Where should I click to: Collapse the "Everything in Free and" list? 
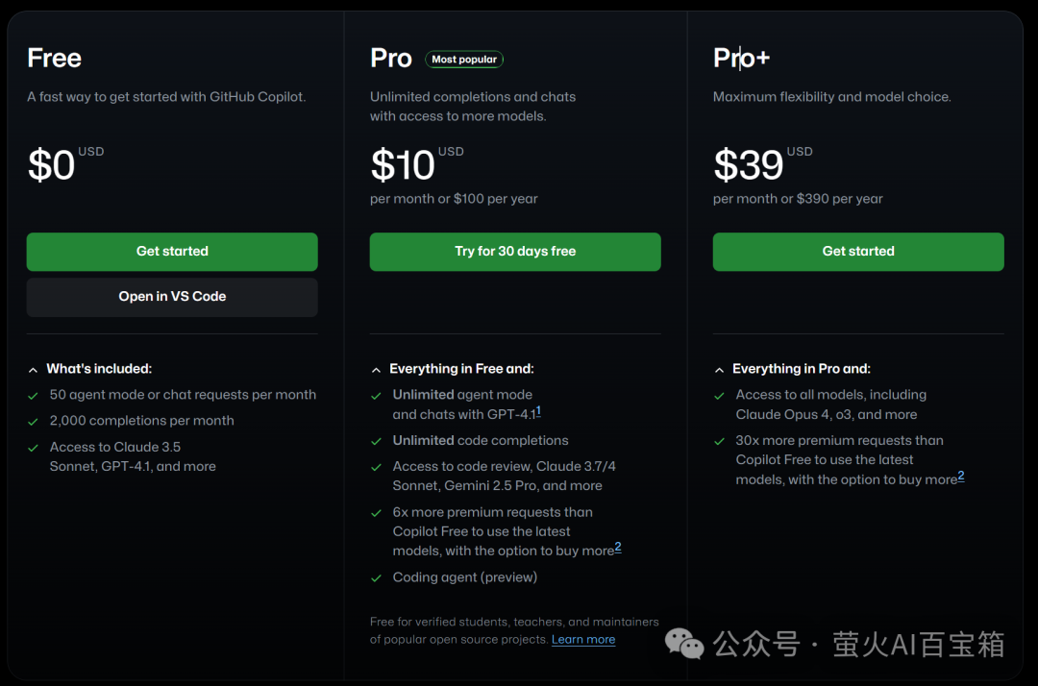(x=377, y=369)
